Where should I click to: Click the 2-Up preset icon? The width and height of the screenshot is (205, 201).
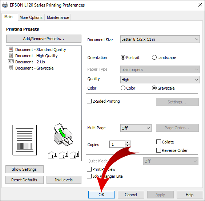point(11,61)
